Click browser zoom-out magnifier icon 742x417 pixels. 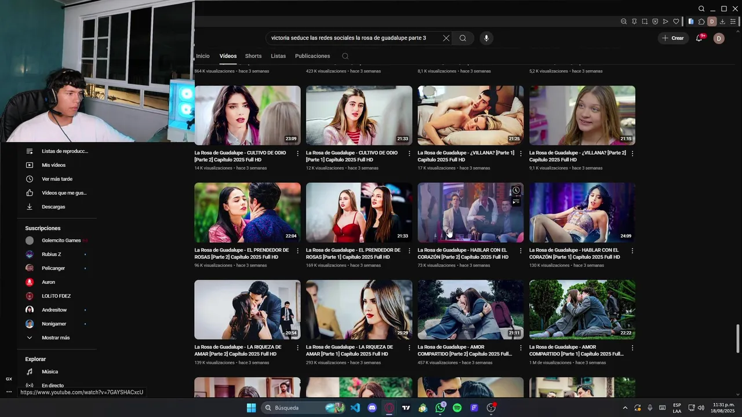pyautogui.click(x=624, y=21)
